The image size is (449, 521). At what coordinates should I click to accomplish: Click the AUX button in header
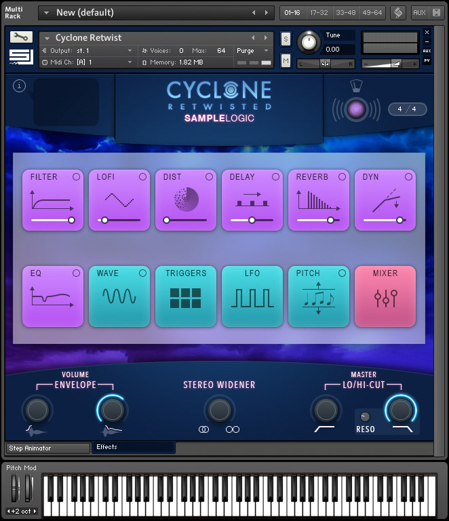point(419,13)
